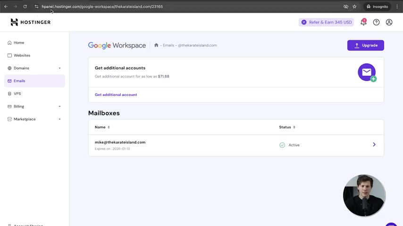Bookmark this page with star icon

354,7
